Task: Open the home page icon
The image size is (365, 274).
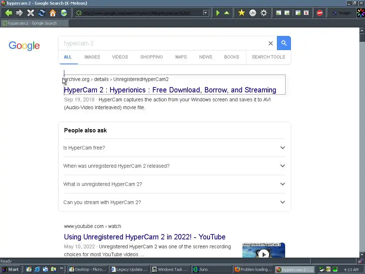Action: coord(53,13)
